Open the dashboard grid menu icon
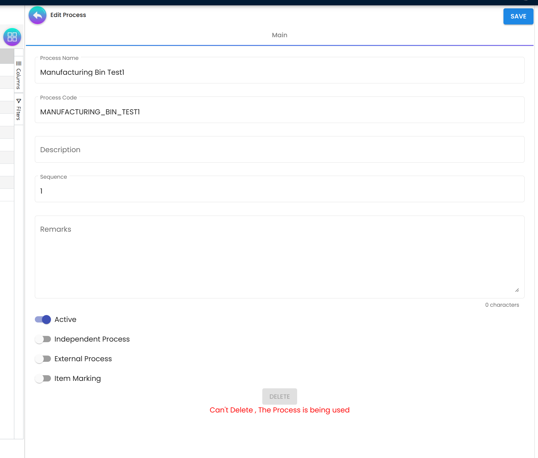The height and width of the screenshot is (458, 538). pos(12,37)
